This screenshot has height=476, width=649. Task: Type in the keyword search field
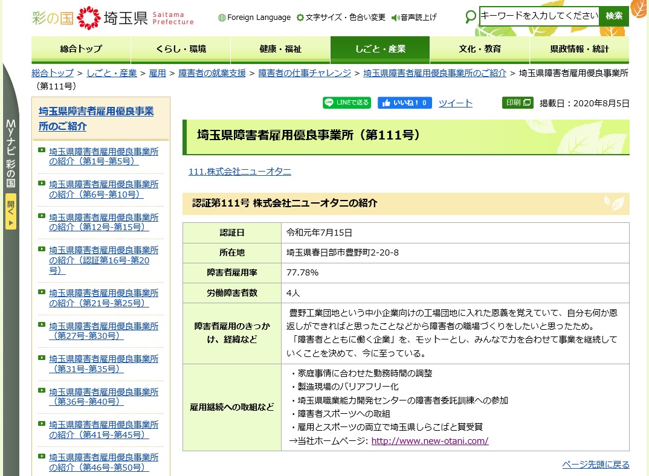click(x=538, y=16)
